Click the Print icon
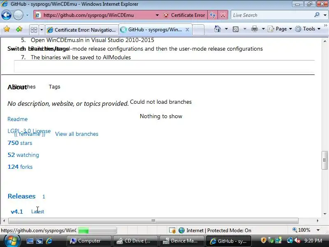The height and width of the screenshot is (247, 329). click(x=254, y=29)
